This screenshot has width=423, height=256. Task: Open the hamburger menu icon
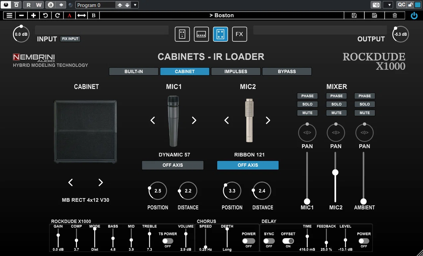(x=9, y=15)
